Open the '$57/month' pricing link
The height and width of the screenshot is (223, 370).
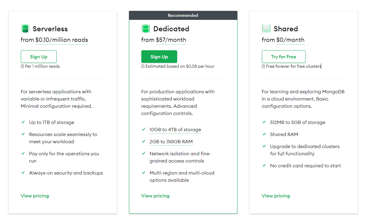(171, 40)
